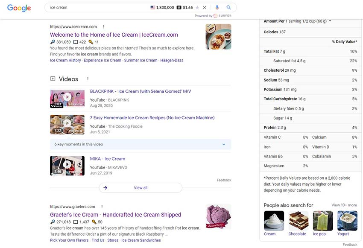Click the icecream.com result thumbnail image
363x248 pixels.
click(x=218, y=37)
